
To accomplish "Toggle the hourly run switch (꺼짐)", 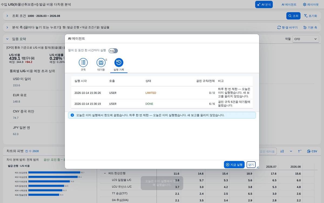I will click(113, 51).
